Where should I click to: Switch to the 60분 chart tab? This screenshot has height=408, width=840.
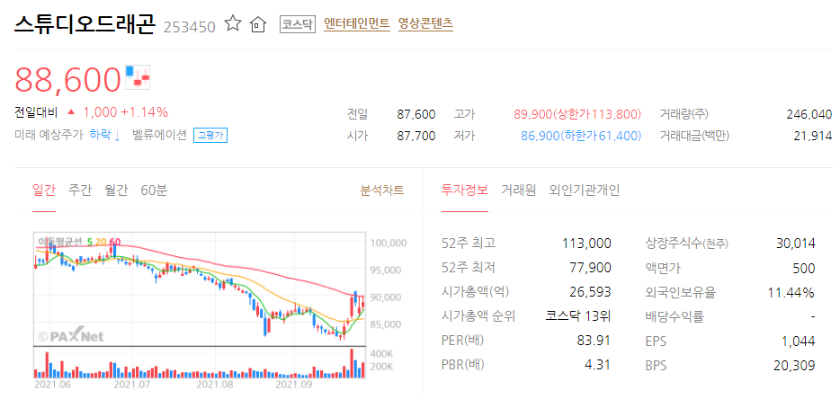154,191
